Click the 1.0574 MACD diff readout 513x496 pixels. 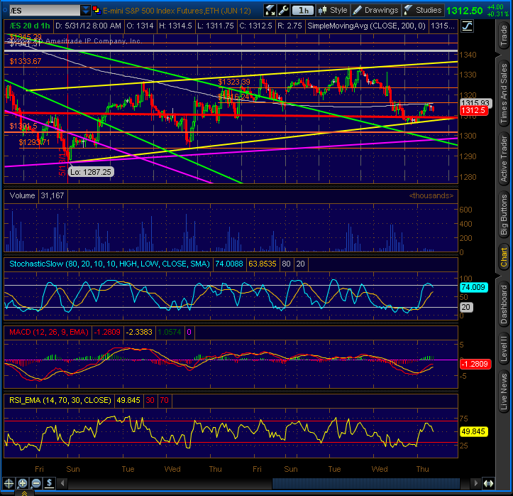(x=170, y=332)
